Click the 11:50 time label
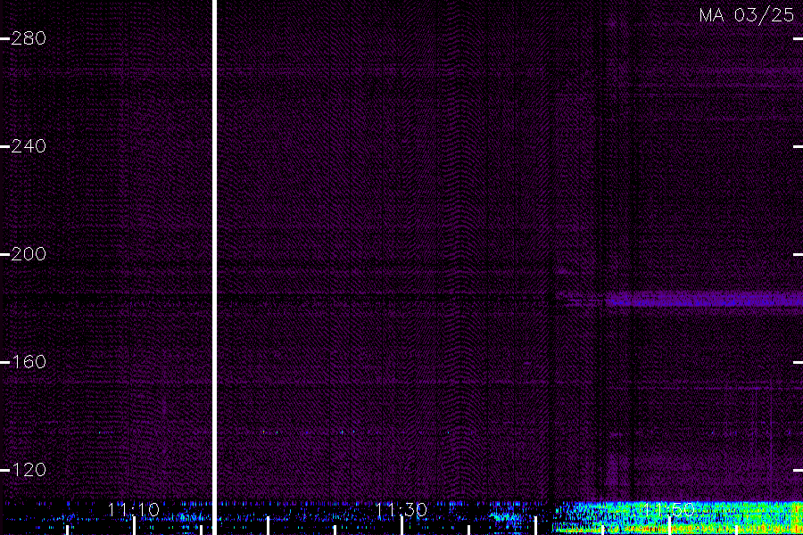 (669, 510)
